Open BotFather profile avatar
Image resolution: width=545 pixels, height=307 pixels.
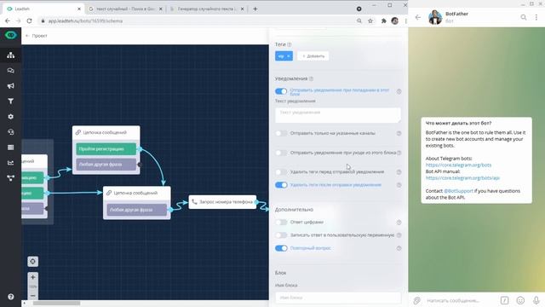click(435, 17)
